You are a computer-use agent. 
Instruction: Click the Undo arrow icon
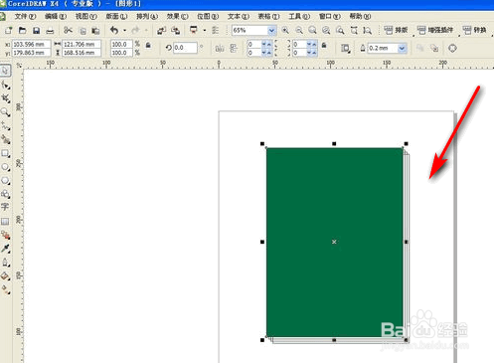tap(114, 31)
